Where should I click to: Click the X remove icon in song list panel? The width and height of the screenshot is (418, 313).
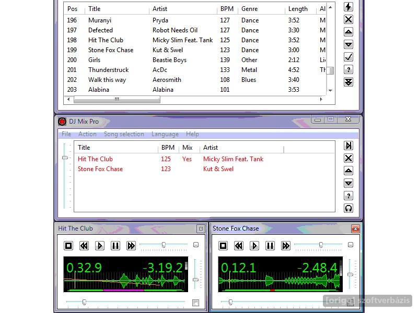coord(349,19)
